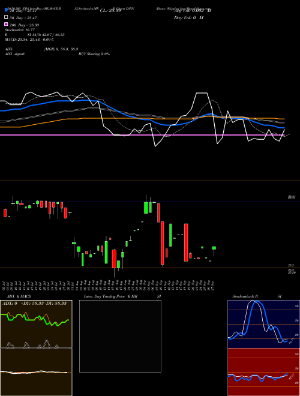This screenshot has height=396, width=300.
Task: Click the 'Stochastics & R' panel title
Action: [x=245, y=296]
